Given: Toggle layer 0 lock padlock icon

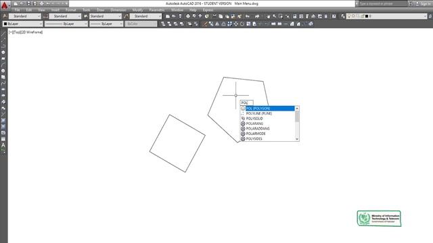Looking at the screenshot, I should click(x=362, y=16).
